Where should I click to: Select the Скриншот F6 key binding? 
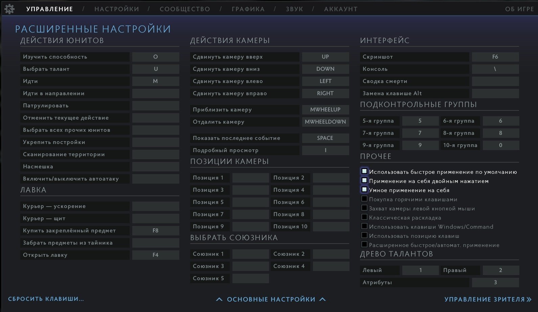(495, 57)
